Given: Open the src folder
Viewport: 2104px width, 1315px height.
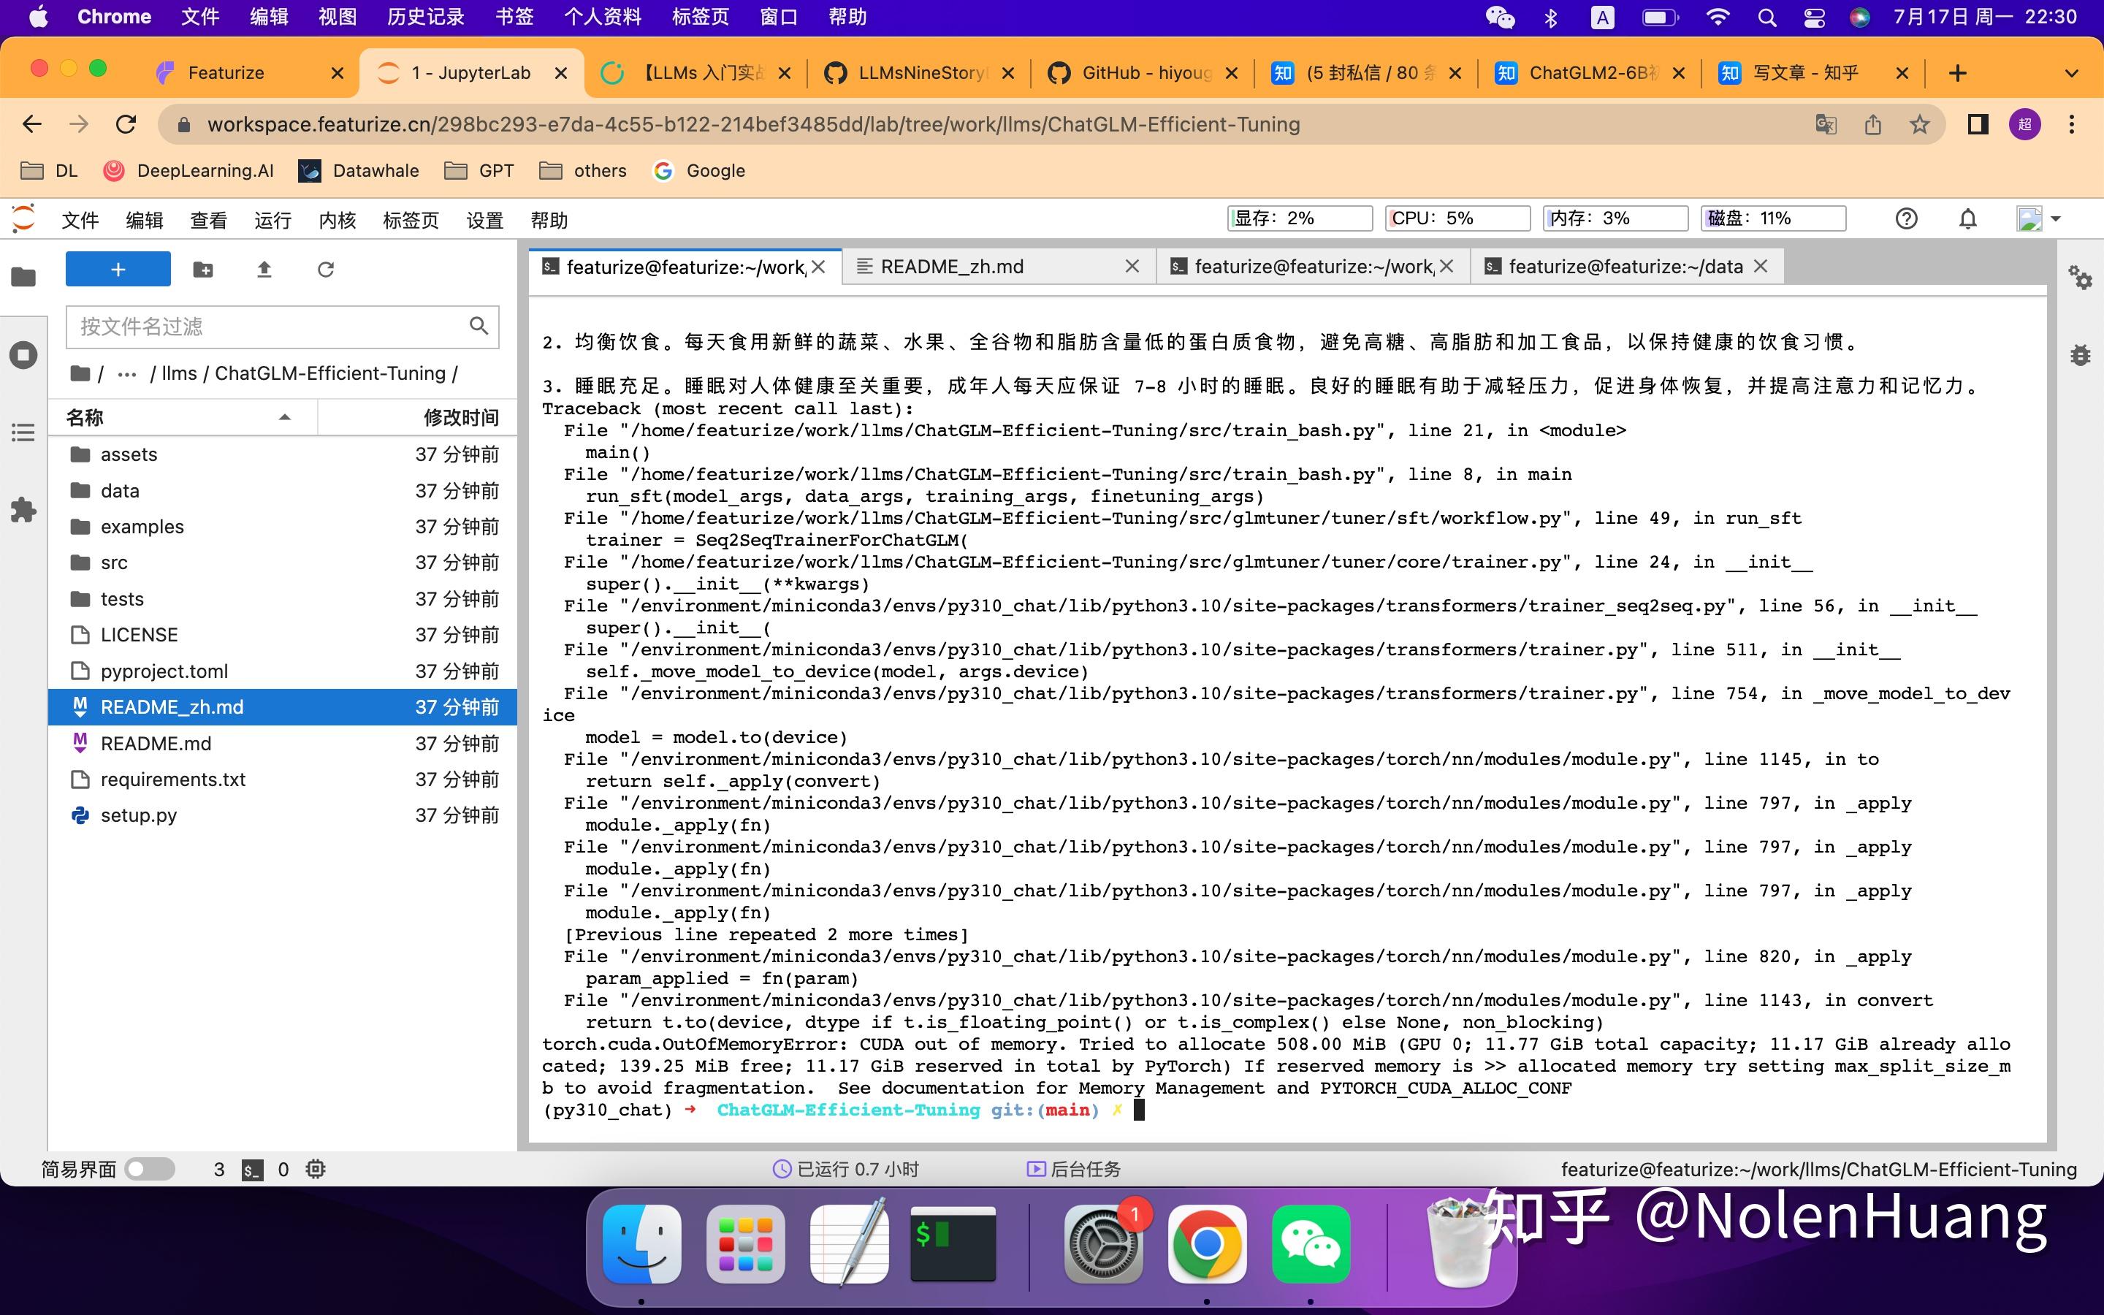Looking at the screenshot, I should point(283,563).
